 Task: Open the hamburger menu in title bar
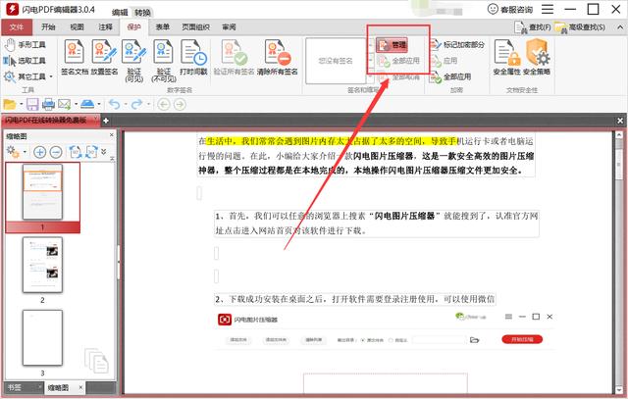548,9
